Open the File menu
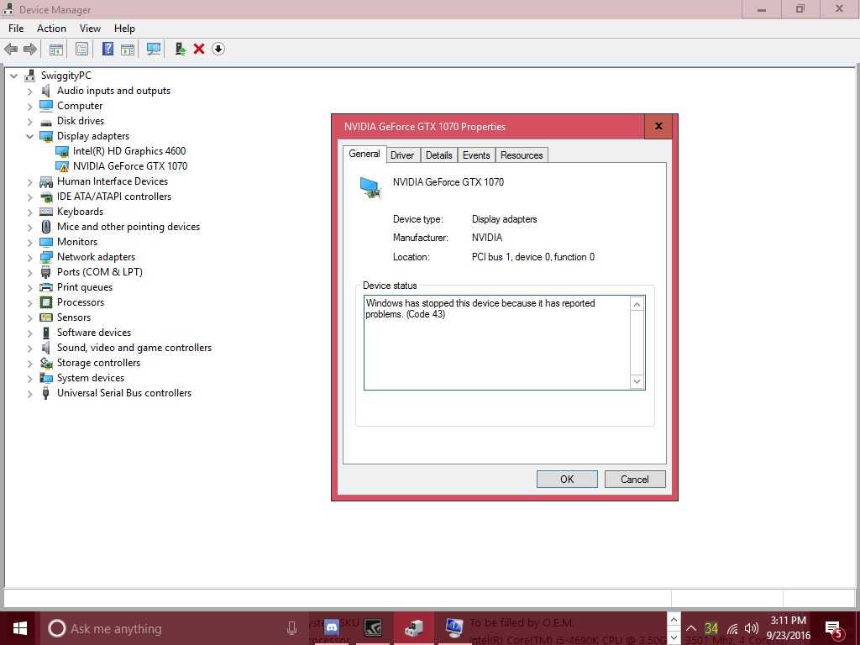 [x=16, y=29]
